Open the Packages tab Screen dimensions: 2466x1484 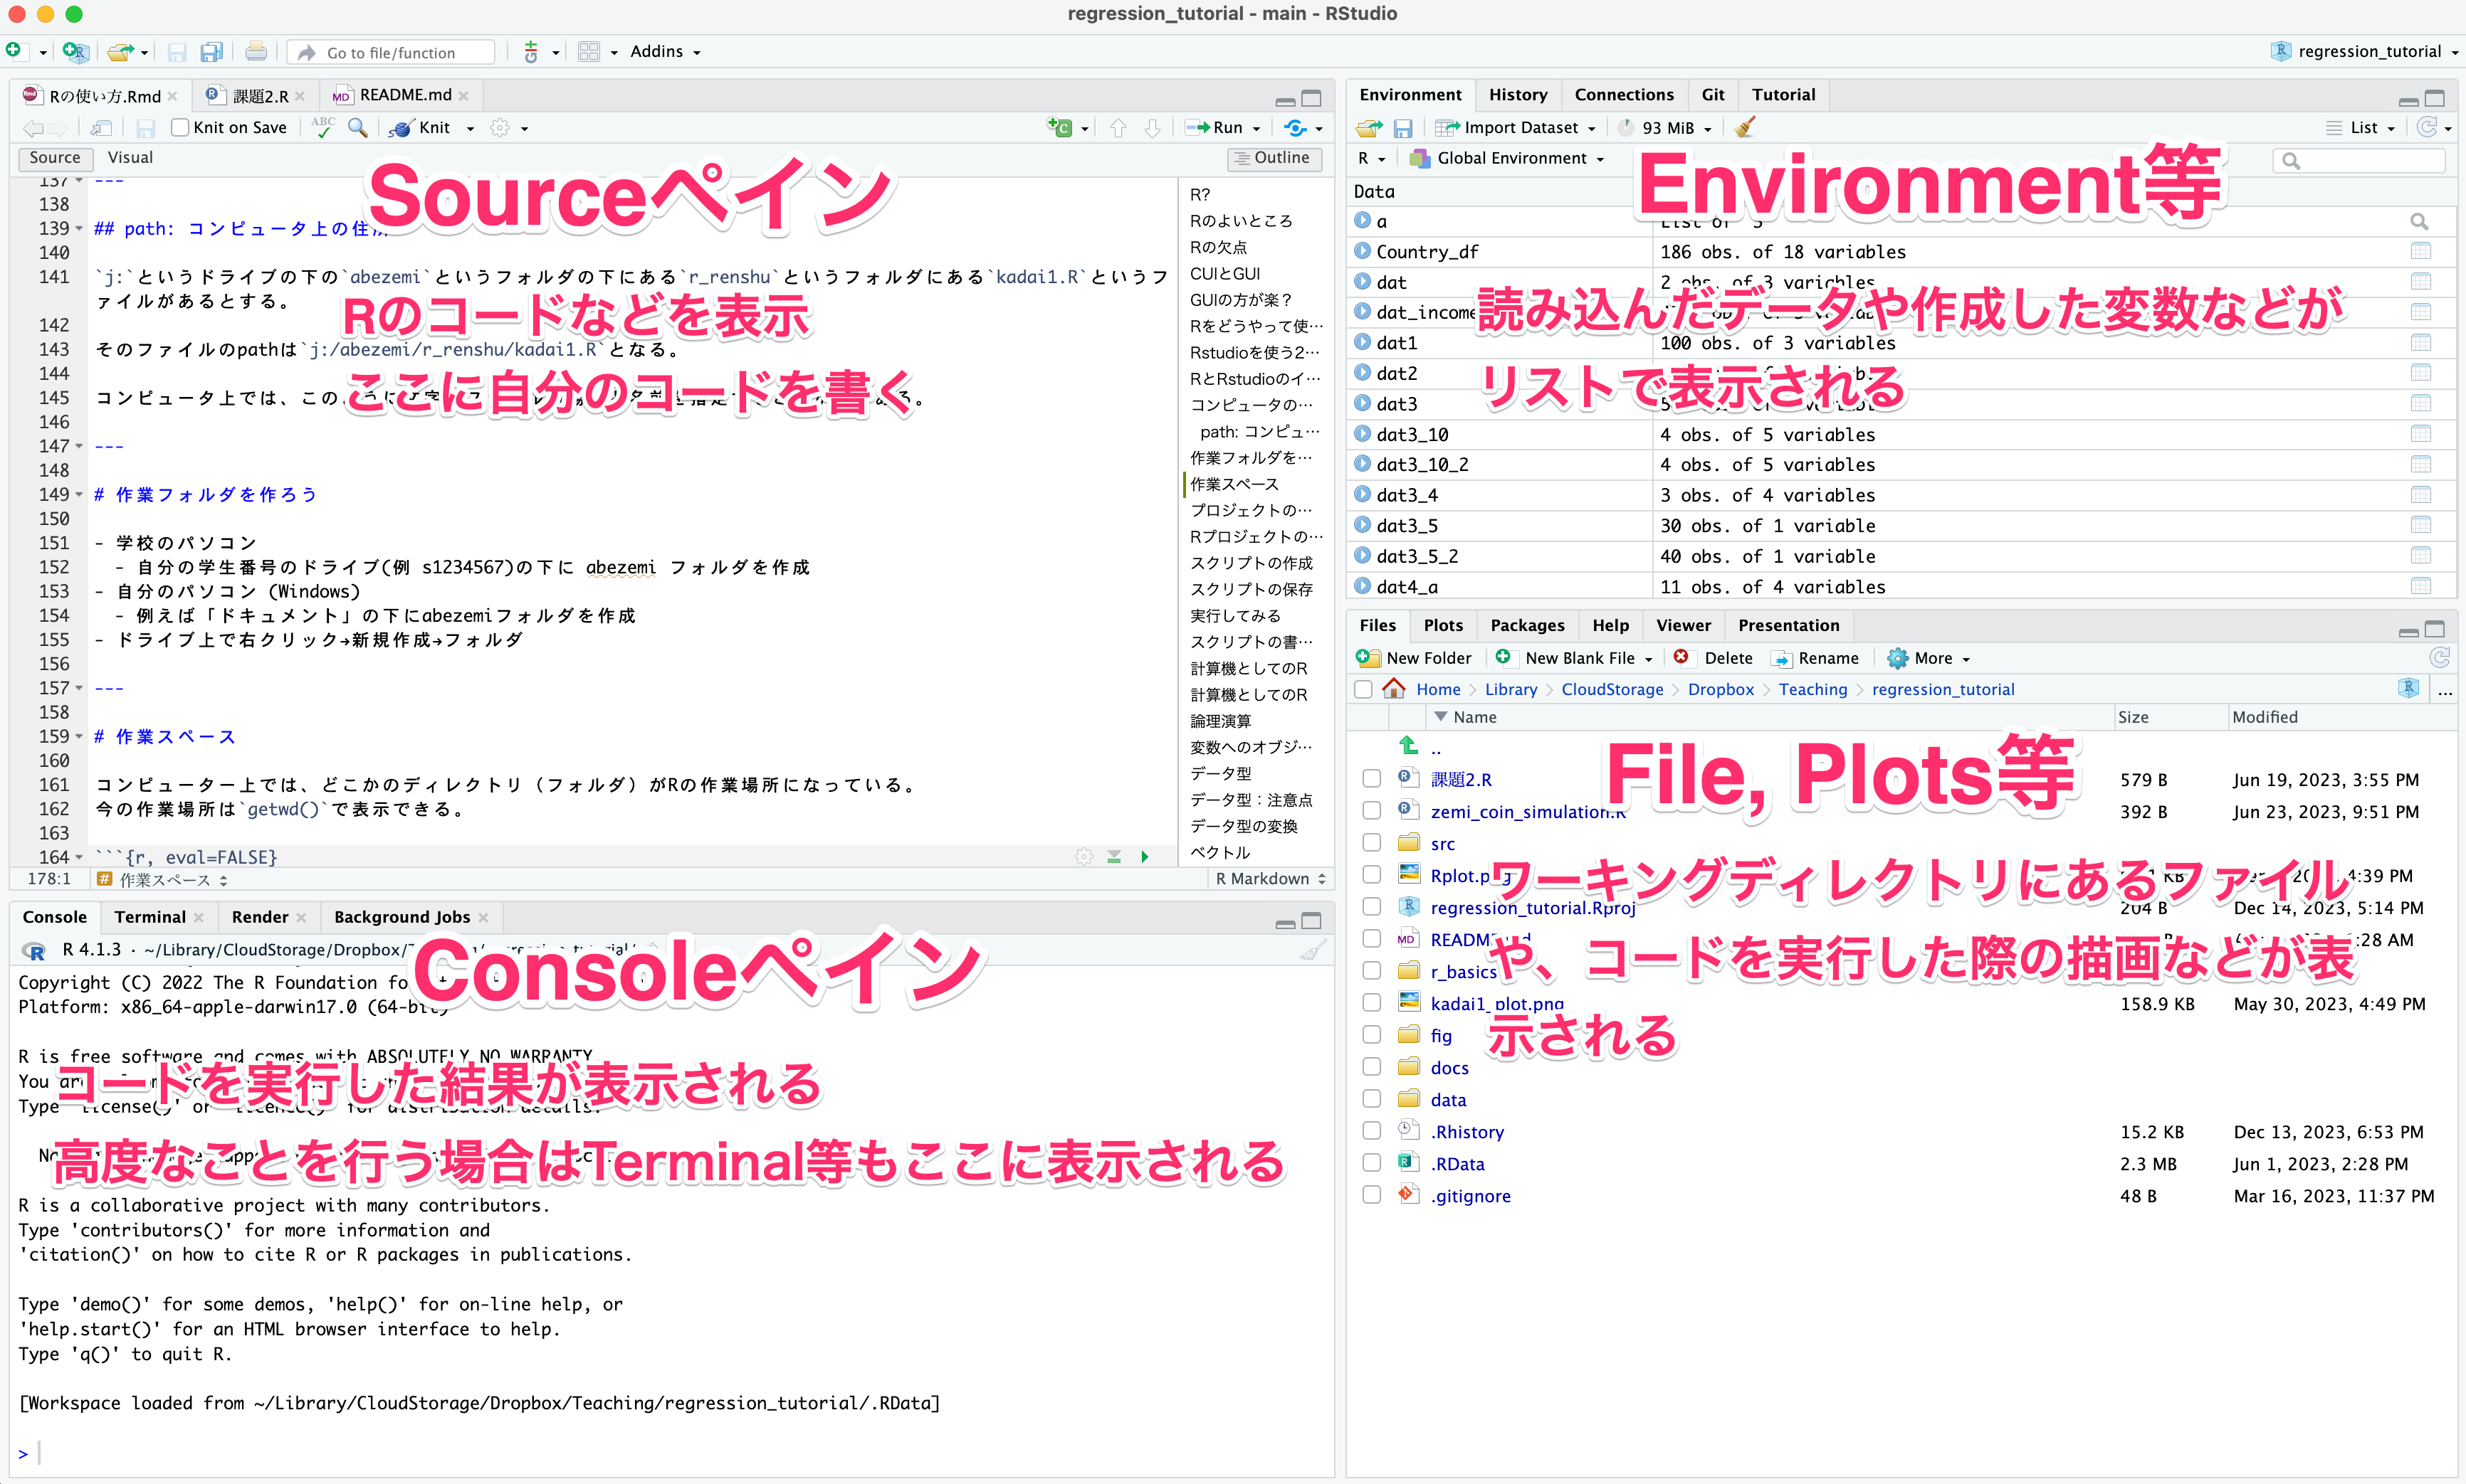coord(1526,625)
